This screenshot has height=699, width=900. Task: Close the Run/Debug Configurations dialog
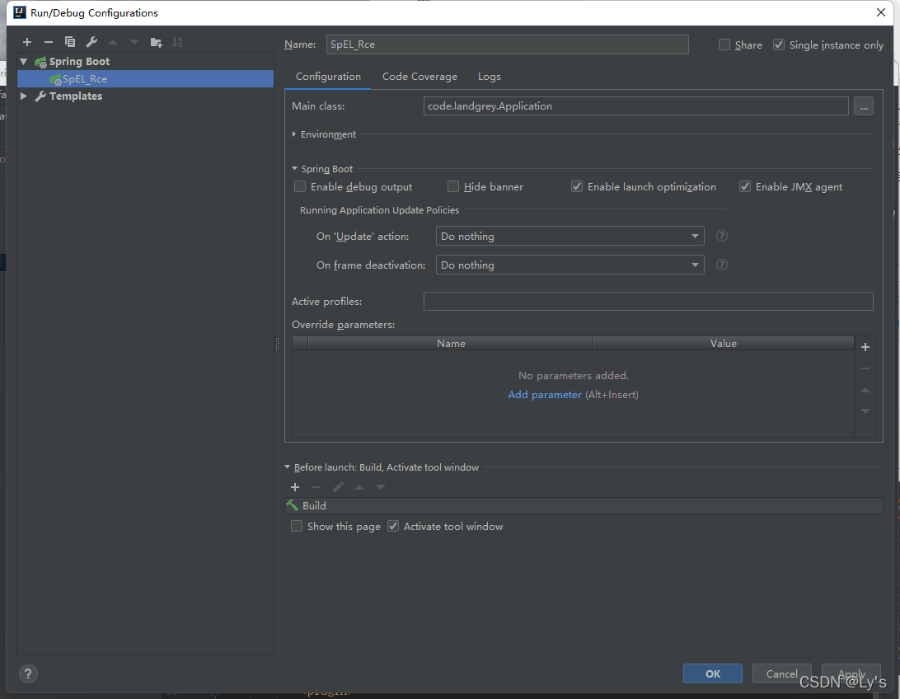click(x=881, y=12)
